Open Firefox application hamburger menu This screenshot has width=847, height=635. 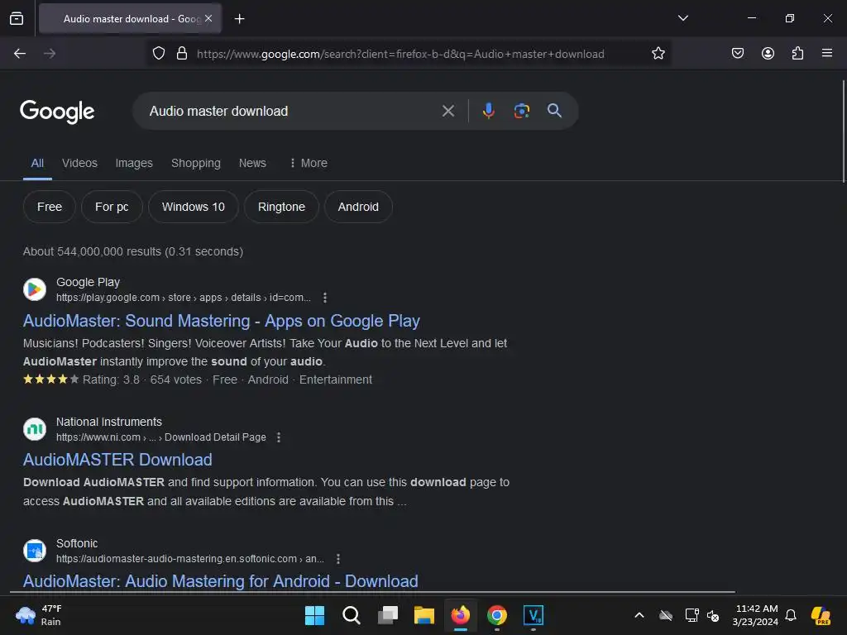click(x=826, y=53)
